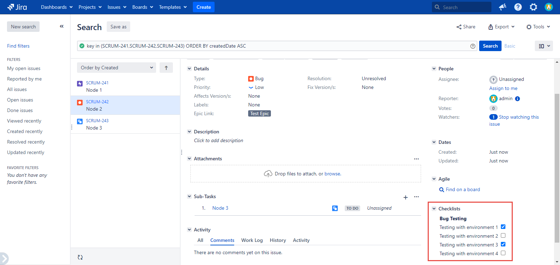This screenshot has height=265, width=560.
Task: Click the blue Create button
Action: click(x=203, y=7)
